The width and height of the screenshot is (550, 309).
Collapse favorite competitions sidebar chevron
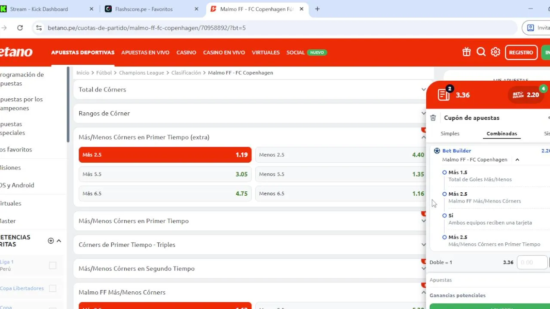tap(59, 241)
